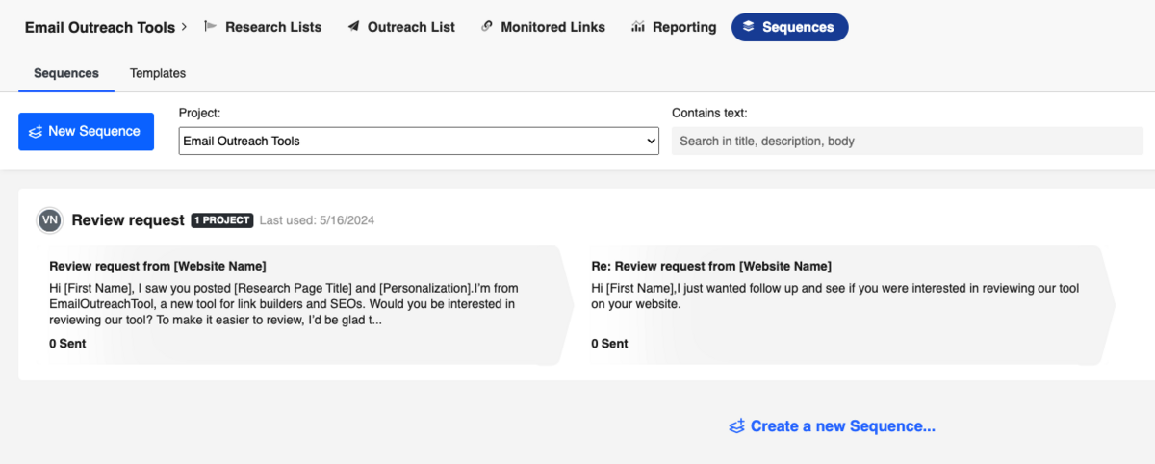Expand the Email Outreach Tools breadcrumb chevron
1155x464 pixels.
point(184,27)
